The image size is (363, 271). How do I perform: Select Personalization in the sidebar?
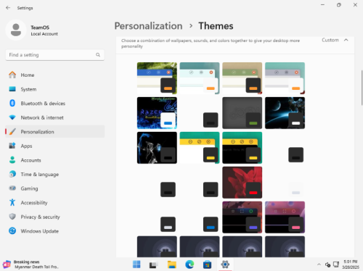point(55,132)
